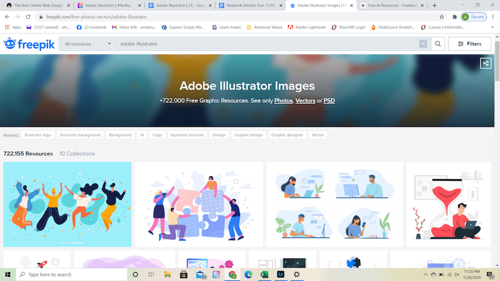Select the Background related tag
The height and width of the screenshot is (281, 500).
coord(120,135)
